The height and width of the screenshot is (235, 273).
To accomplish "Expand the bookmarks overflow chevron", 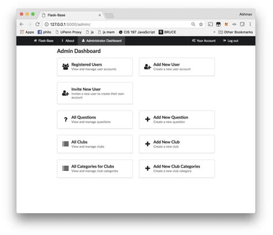I will (x=214, y=32).
